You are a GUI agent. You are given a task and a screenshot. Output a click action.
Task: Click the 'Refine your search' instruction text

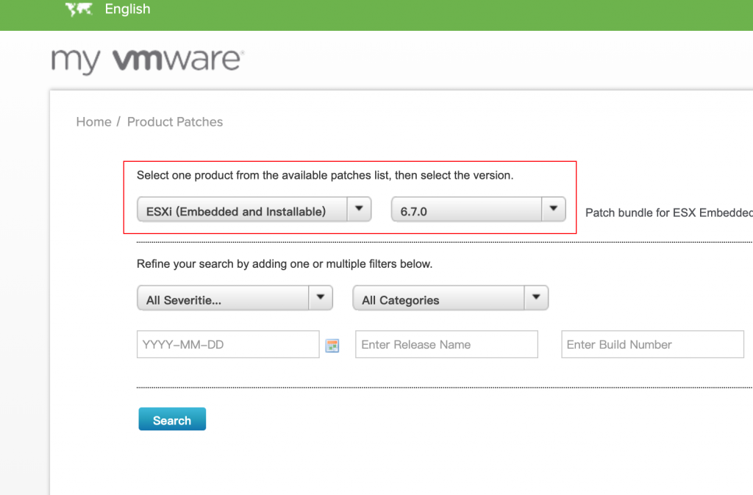coord(284,263)
